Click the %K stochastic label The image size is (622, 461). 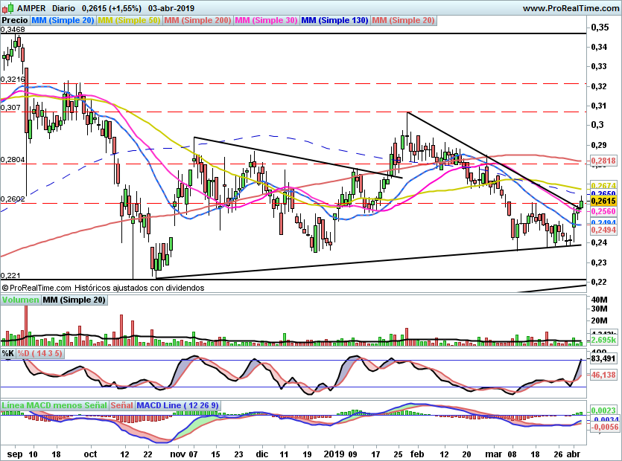(8, 353)
